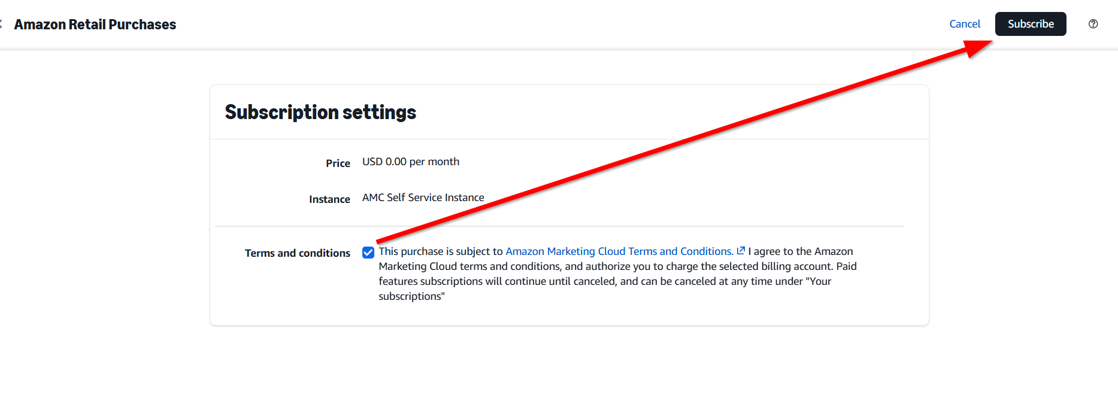Click the USD 0.00 per month value
Screen dimensions: 1118x395
(411, 162)
